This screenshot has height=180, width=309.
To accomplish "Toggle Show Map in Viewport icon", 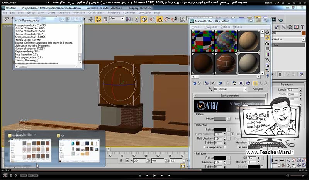I will click(x=248, y=83).
